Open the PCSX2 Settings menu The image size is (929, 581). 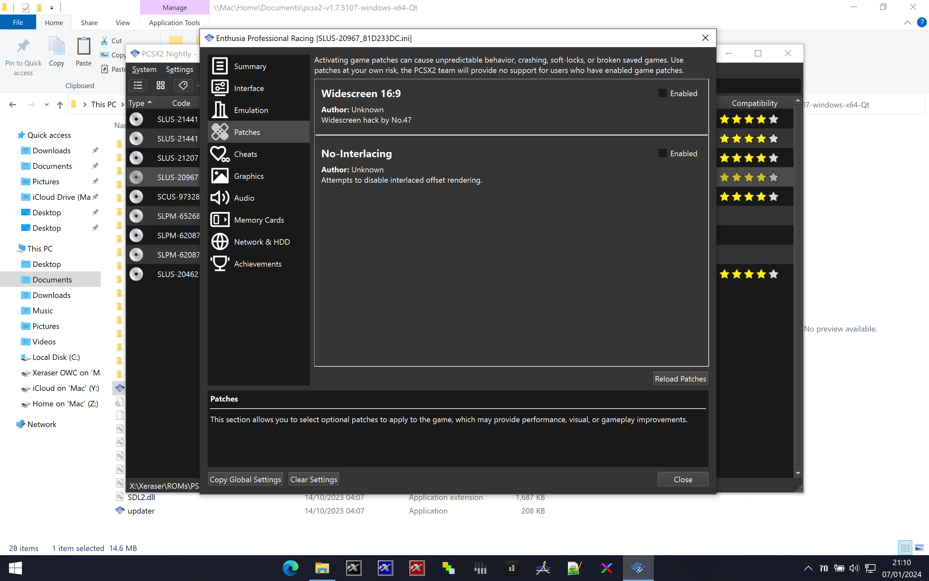tap(179, 69)
